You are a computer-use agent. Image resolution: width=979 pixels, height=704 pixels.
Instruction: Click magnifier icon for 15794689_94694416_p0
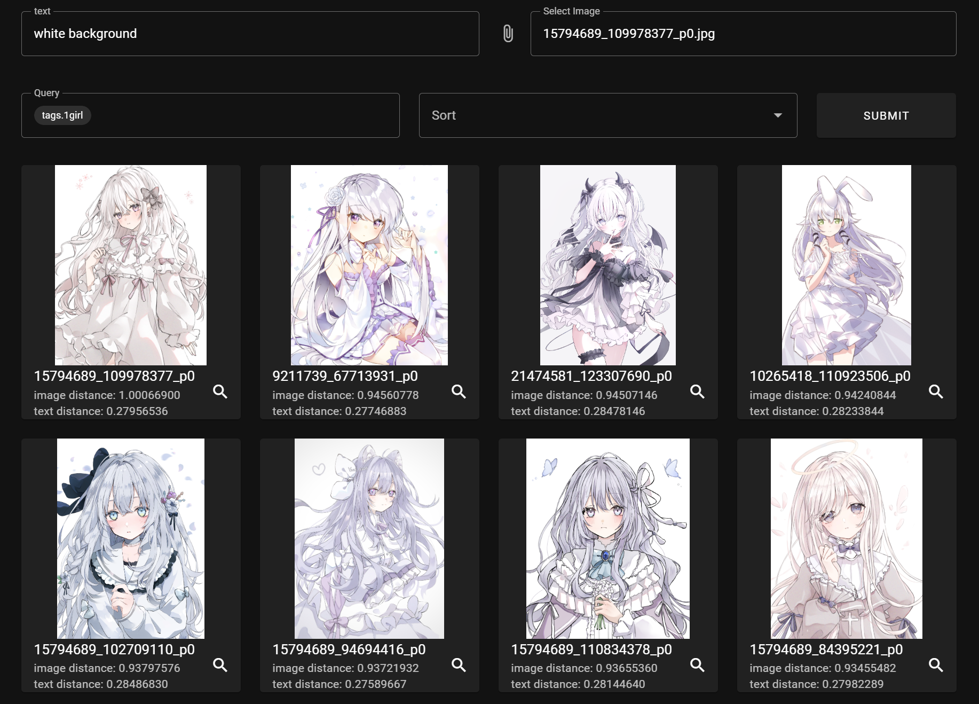coord(459,665)
